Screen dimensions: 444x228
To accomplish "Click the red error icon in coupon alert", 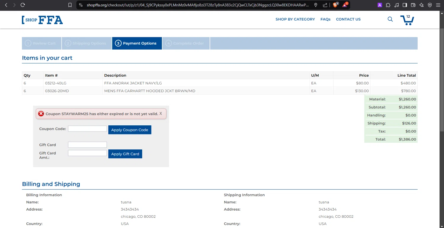I will click(x=41, y=114).
